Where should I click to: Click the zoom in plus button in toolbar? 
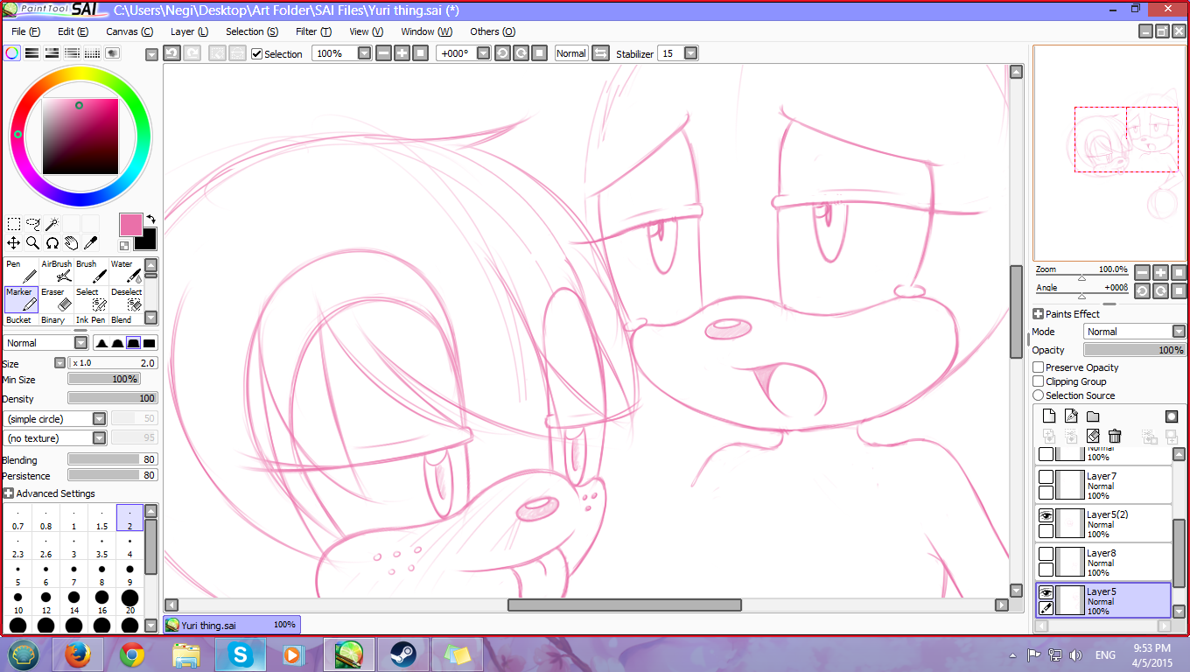[402, 53]
